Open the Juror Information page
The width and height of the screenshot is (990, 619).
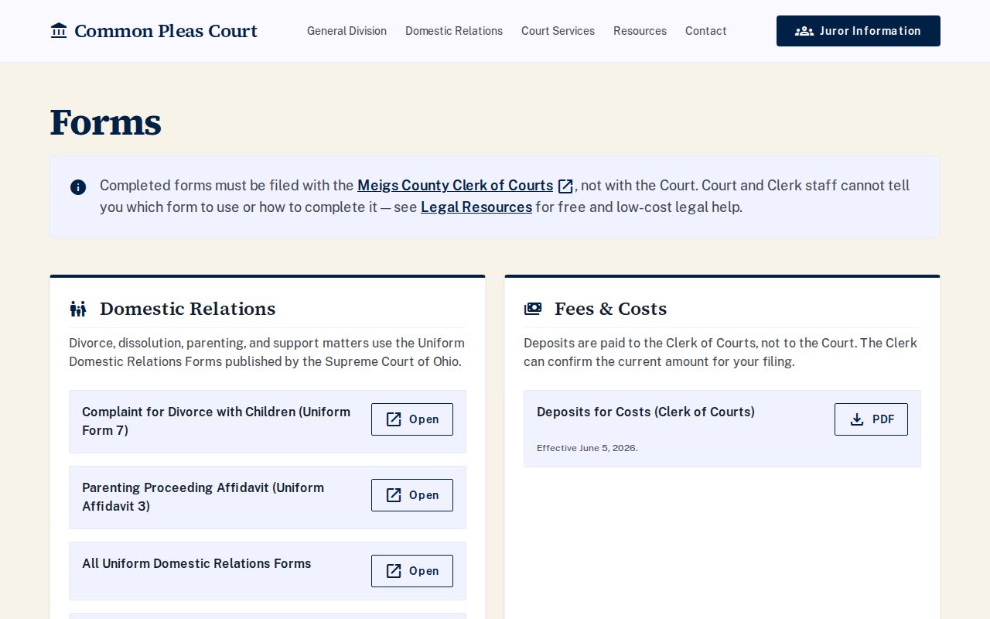(859, 31)
